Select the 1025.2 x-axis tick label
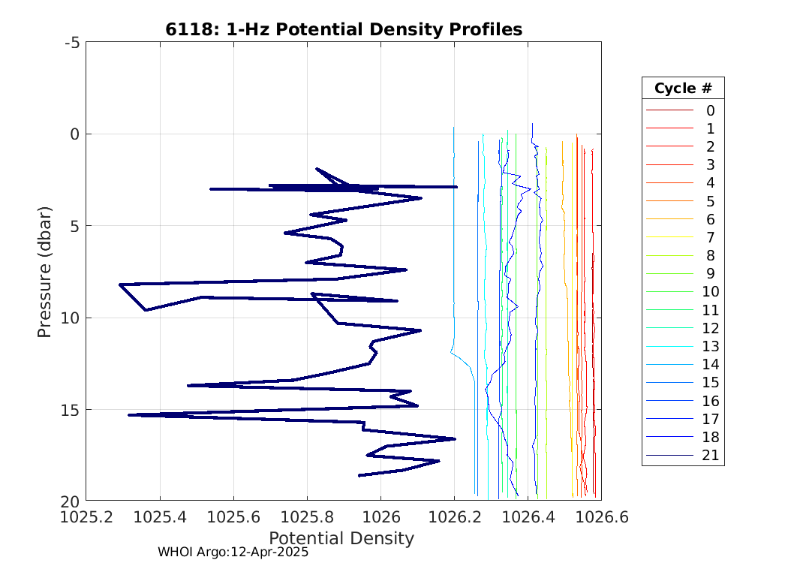788x563 pixels. 86,517
